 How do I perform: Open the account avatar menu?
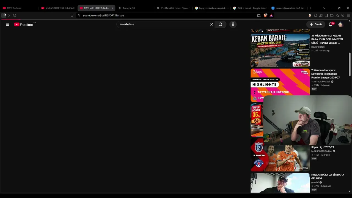[x=340, y=24]
